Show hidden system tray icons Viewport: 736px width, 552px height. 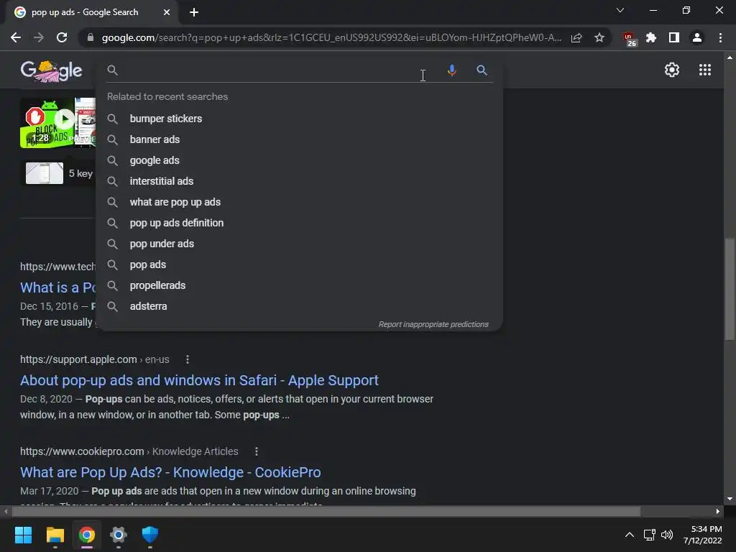pyautogui.click(x=630, y=535)
